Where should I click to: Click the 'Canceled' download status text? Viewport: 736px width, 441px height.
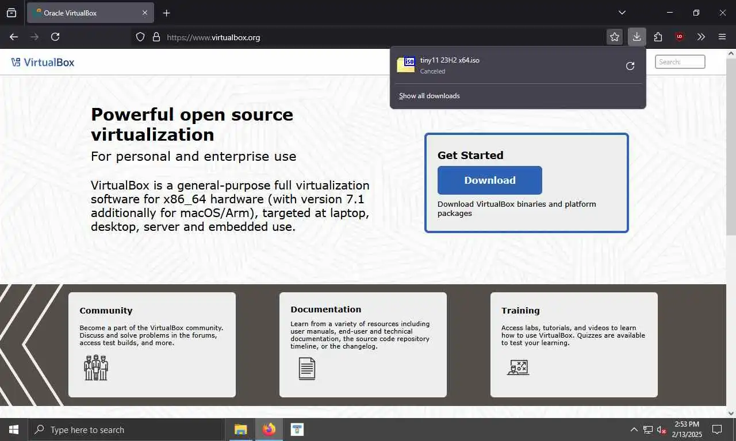[x=432, y=71]
